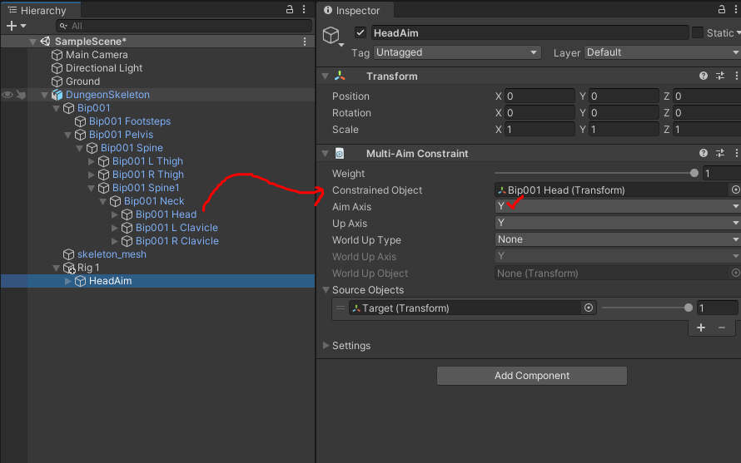Collapse the SampleScene tree
The height and width of the screenshot is (463, 741).
pyautogui.click(x=32, y=42)
